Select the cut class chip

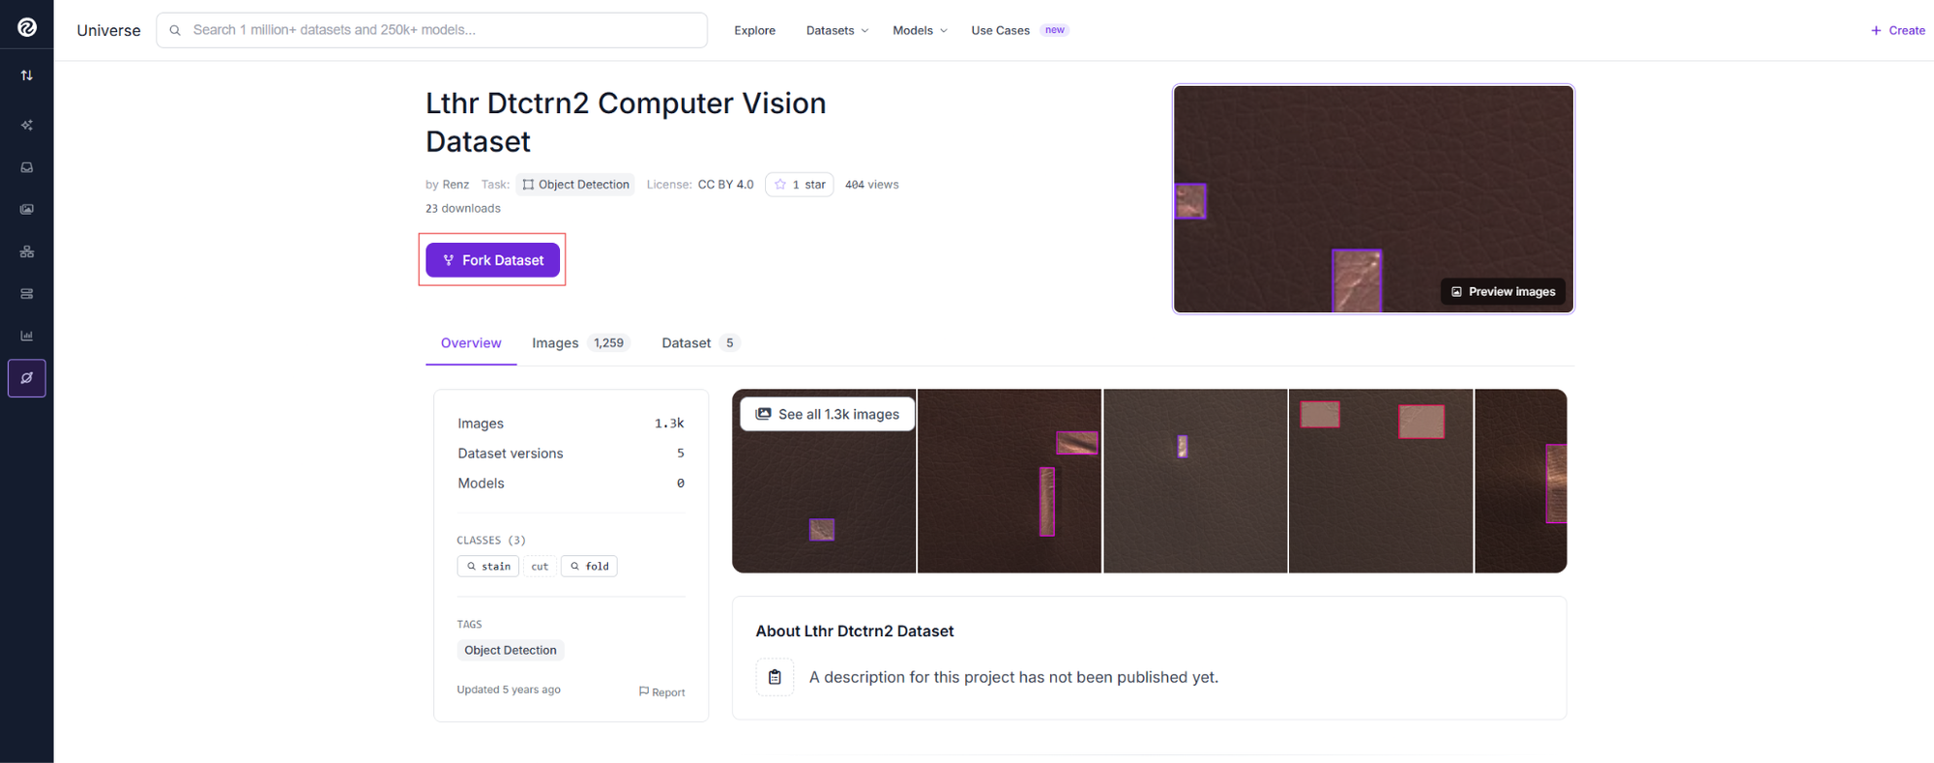click(540, 567)
